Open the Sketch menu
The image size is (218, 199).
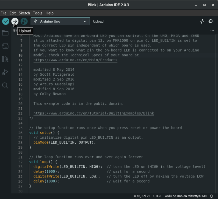(24, 13)
